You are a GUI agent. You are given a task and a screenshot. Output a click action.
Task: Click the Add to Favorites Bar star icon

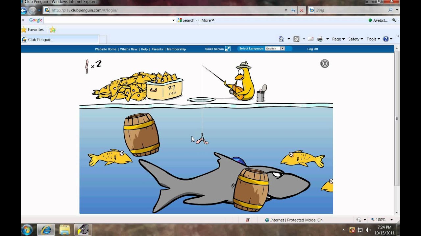coord(53,30)
